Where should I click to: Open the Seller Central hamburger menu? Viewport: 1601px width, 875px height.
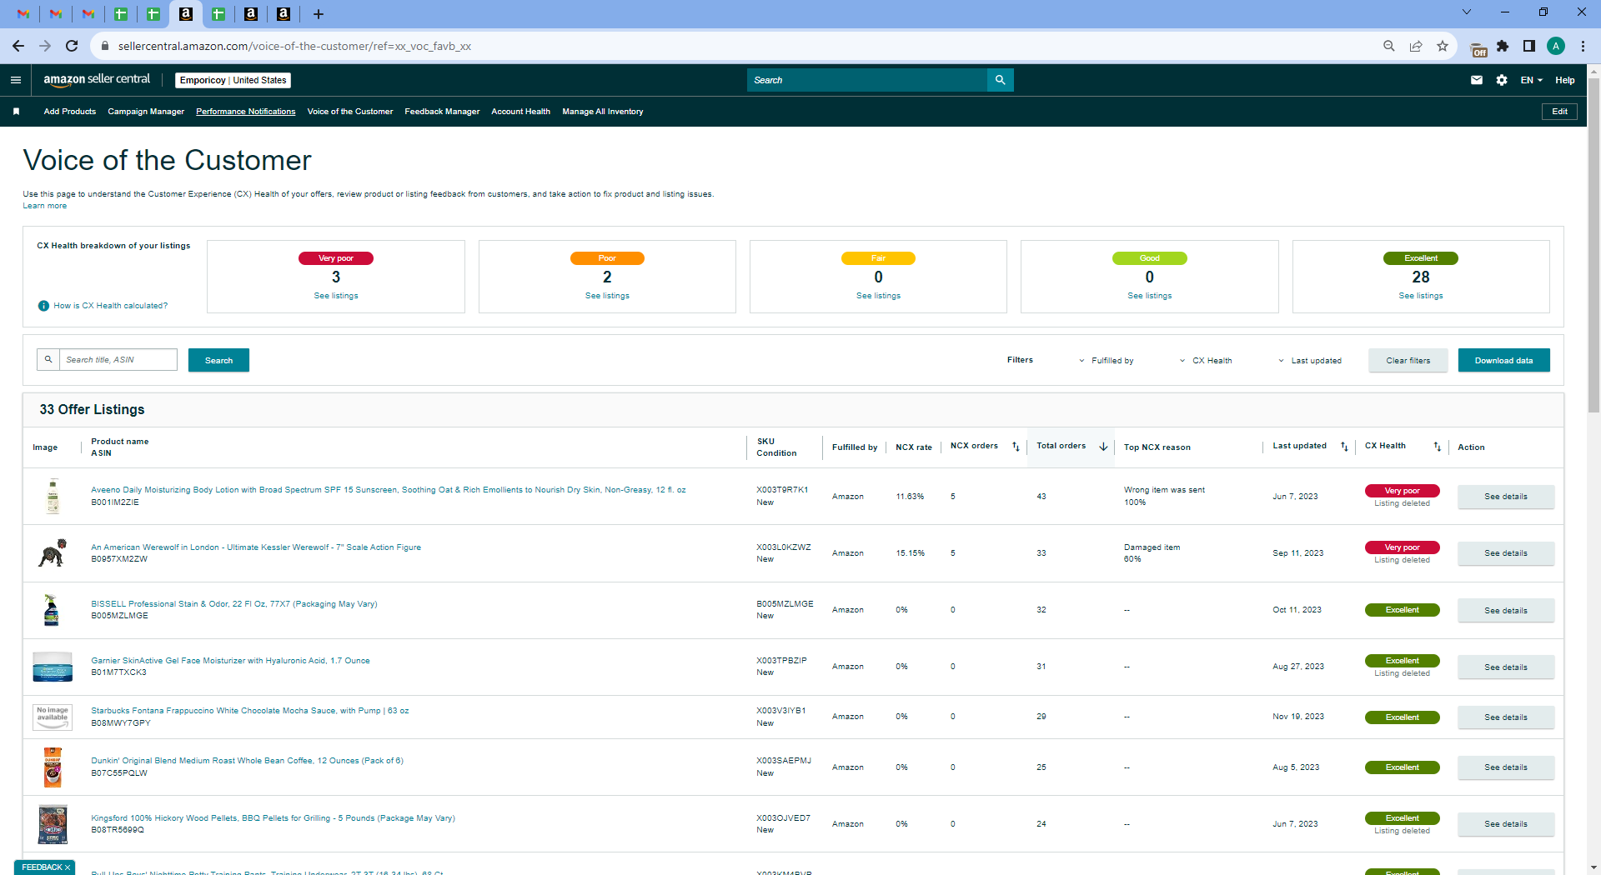tap(16, 80)
